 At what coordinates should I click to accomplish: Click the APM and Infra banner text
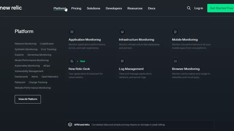pyautogui.click(x=82, y=125)
